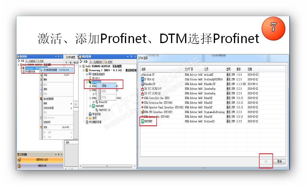Switch to 文件 tab in middle panel
Viewport: 306px width, 186px height.
pyautogui.click(x=108, y=62)
